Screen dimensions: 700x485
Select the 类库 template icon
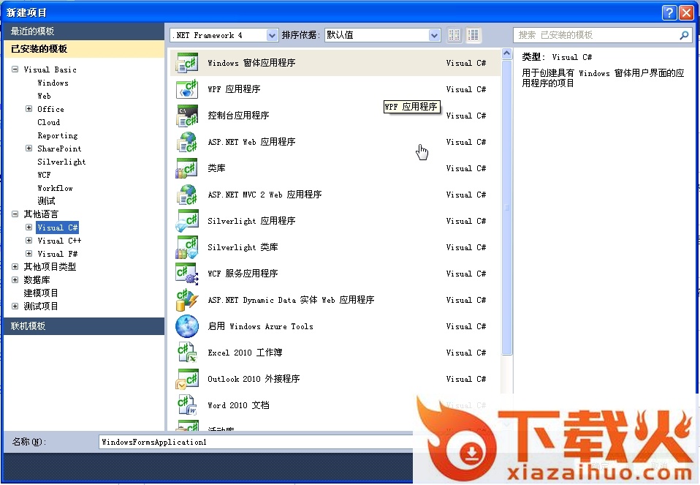(x=186, y=168)
